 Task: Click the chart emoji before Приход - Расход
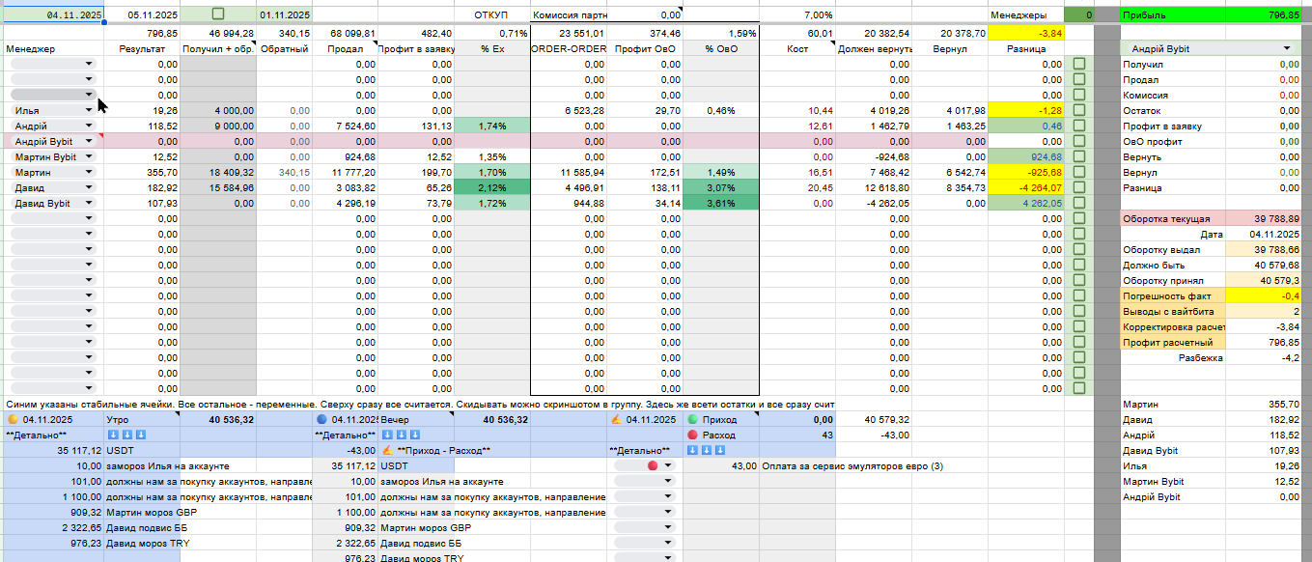(387, 451)
